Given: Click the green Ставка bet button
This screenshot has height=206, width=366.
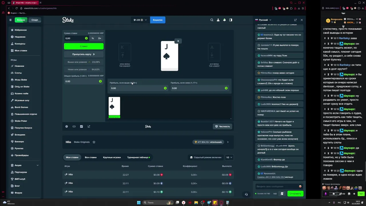Looking at the screenshot, I should point(84,46).
